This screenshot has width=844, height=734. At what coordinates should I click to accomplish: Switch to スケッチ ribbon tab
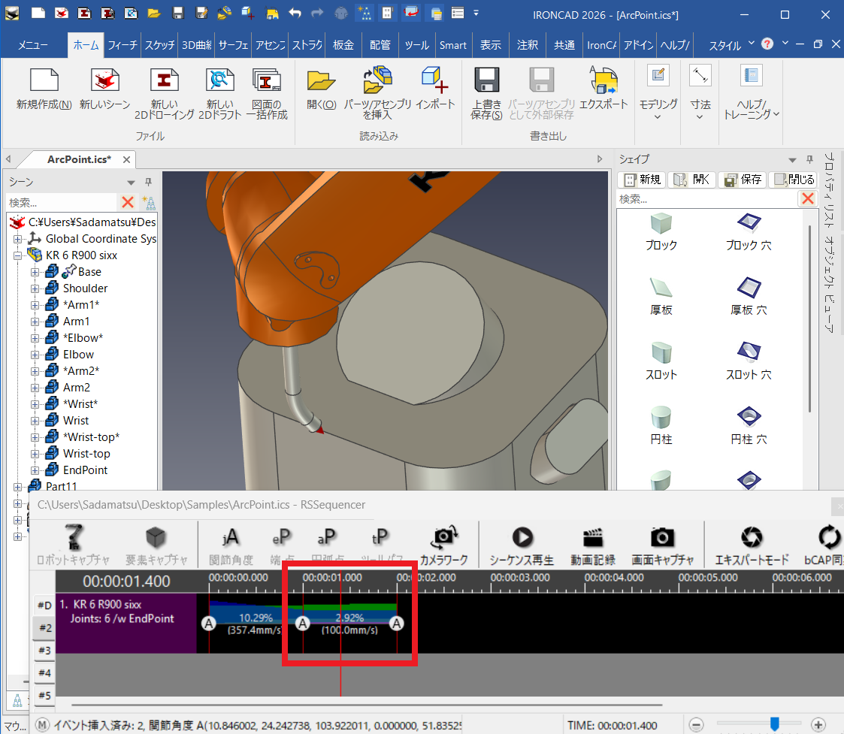(160, 45)
